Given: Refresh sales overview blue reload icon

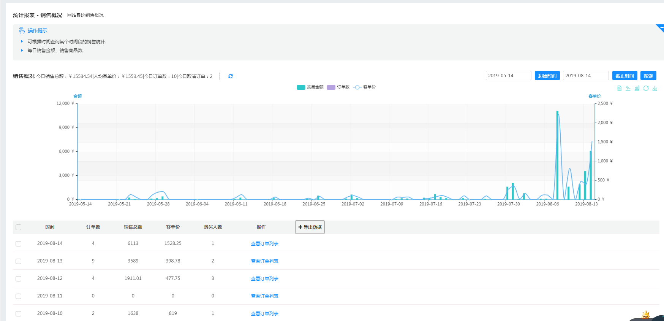Looking at the screenshot, I should [231, 76].
